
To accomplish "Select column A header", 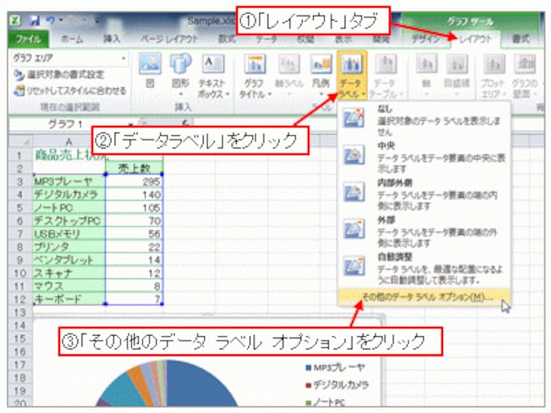I will (69, 141).
